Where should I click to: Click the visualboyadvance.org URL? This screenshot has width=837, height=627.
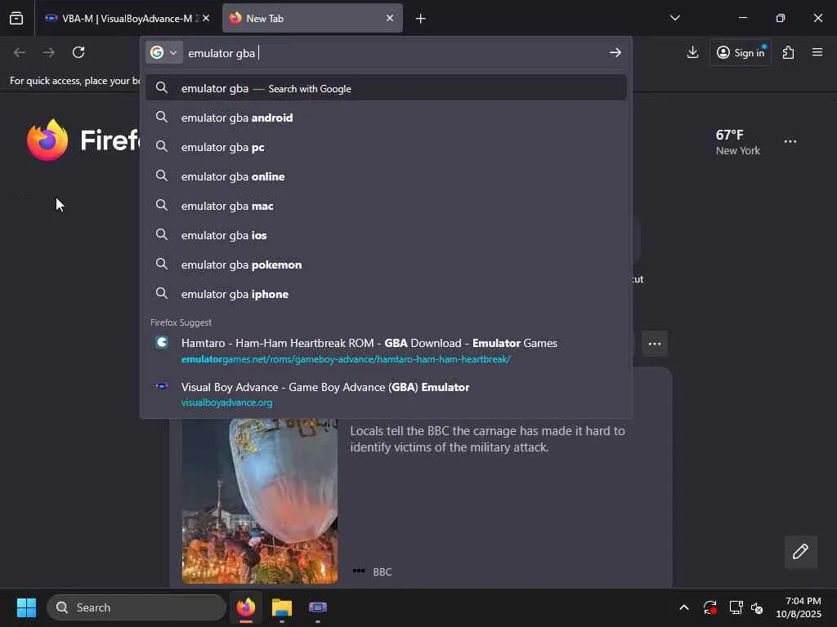click(226, 402)
